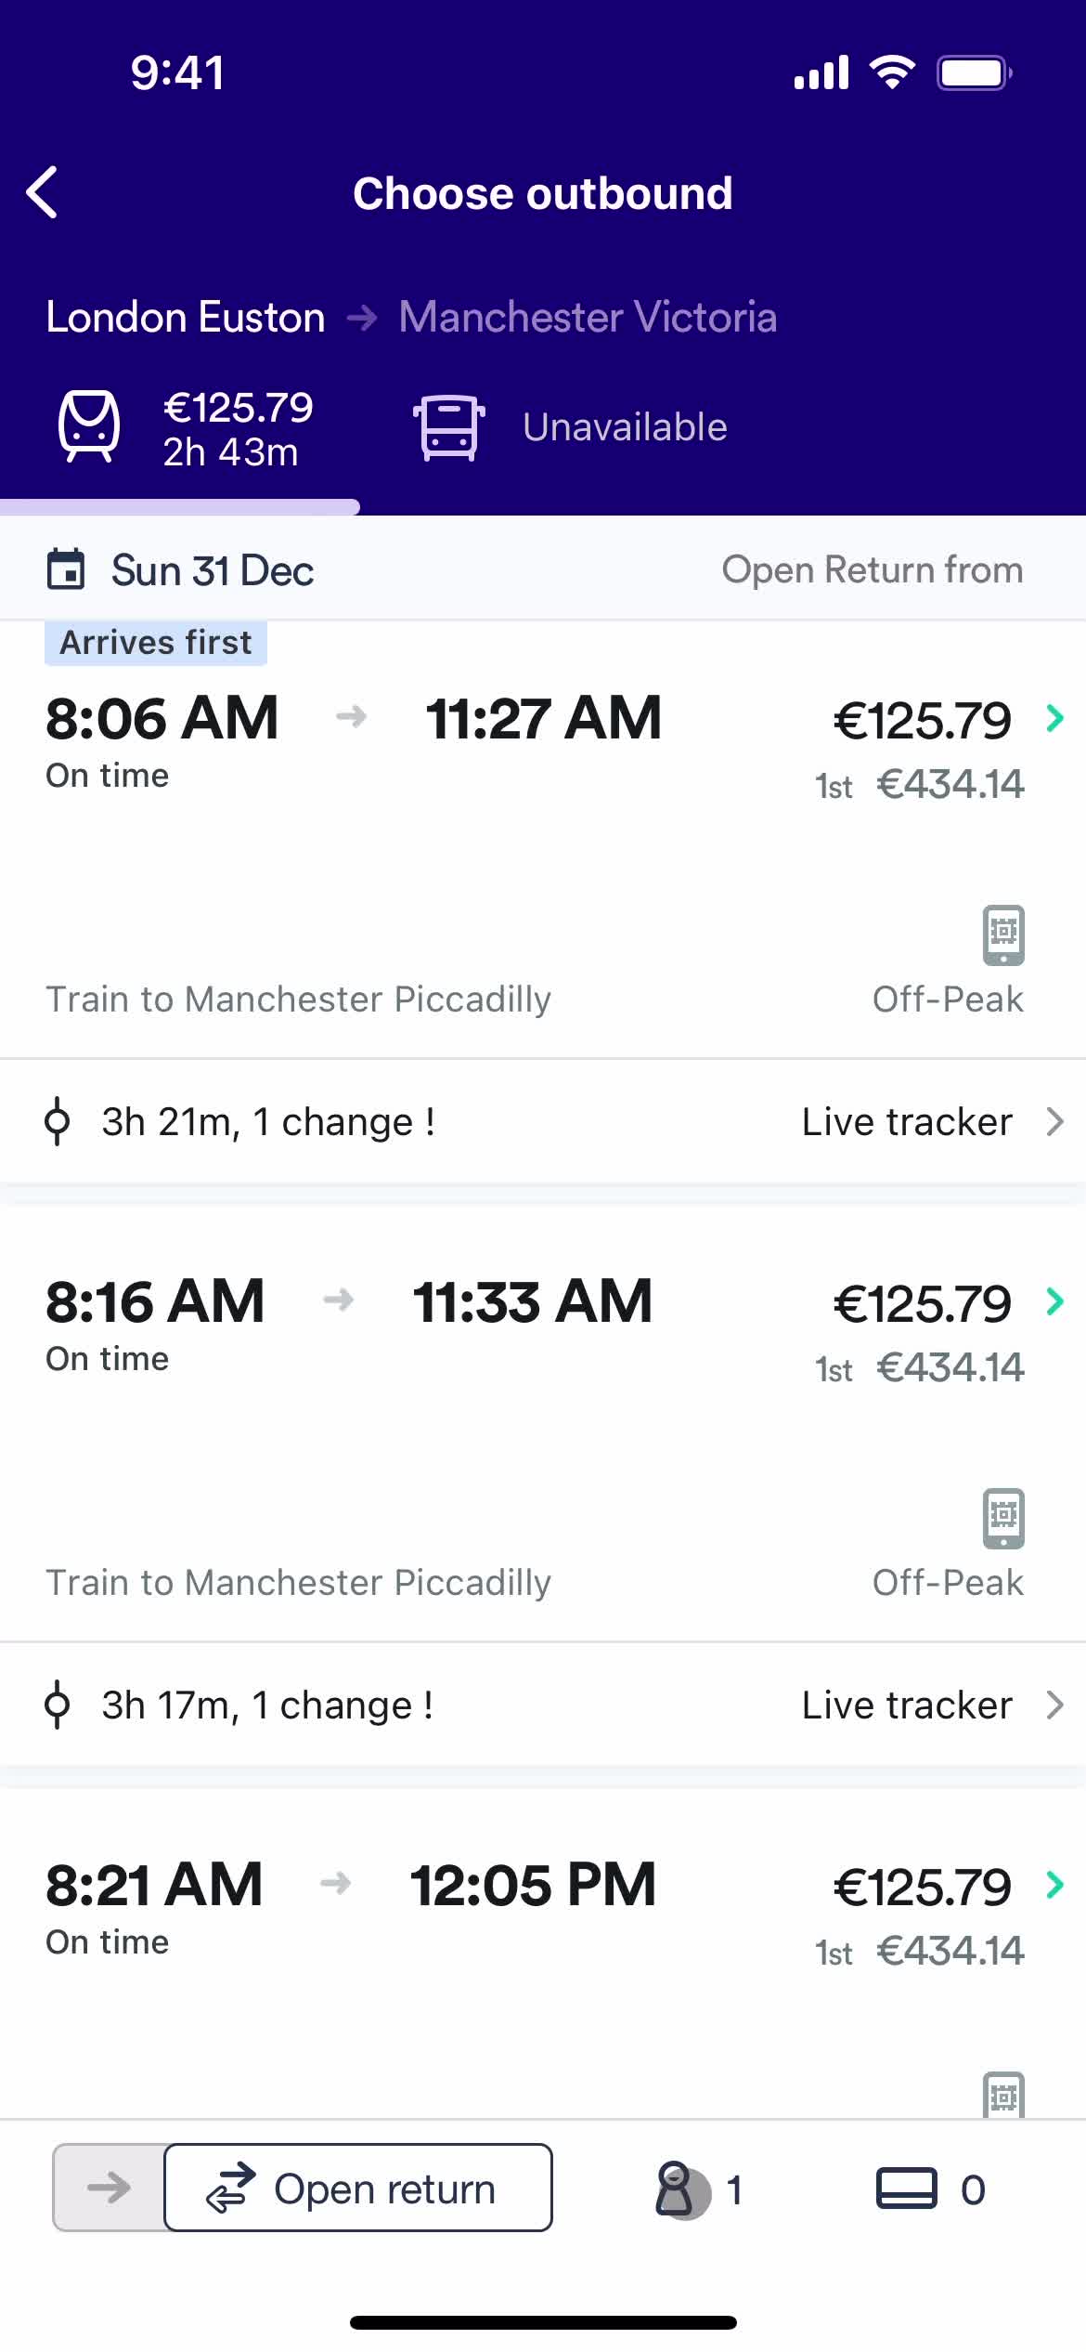
Task: Select the 8:06 AM to 11:27 AM journey
Action: [x=543, y=839]
